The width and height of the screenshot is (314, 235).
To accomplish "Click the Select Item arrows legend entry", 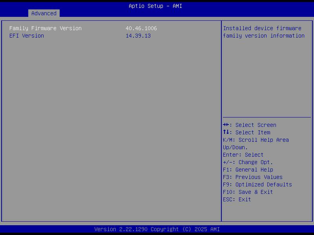I will pos(246,132).
